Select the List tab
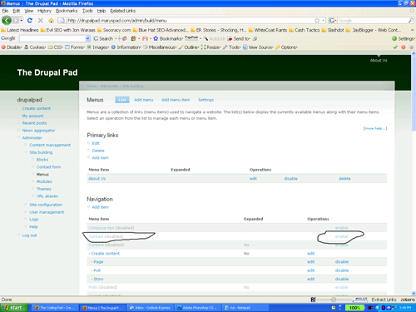The image size is (416, 312). pos(122,100)
